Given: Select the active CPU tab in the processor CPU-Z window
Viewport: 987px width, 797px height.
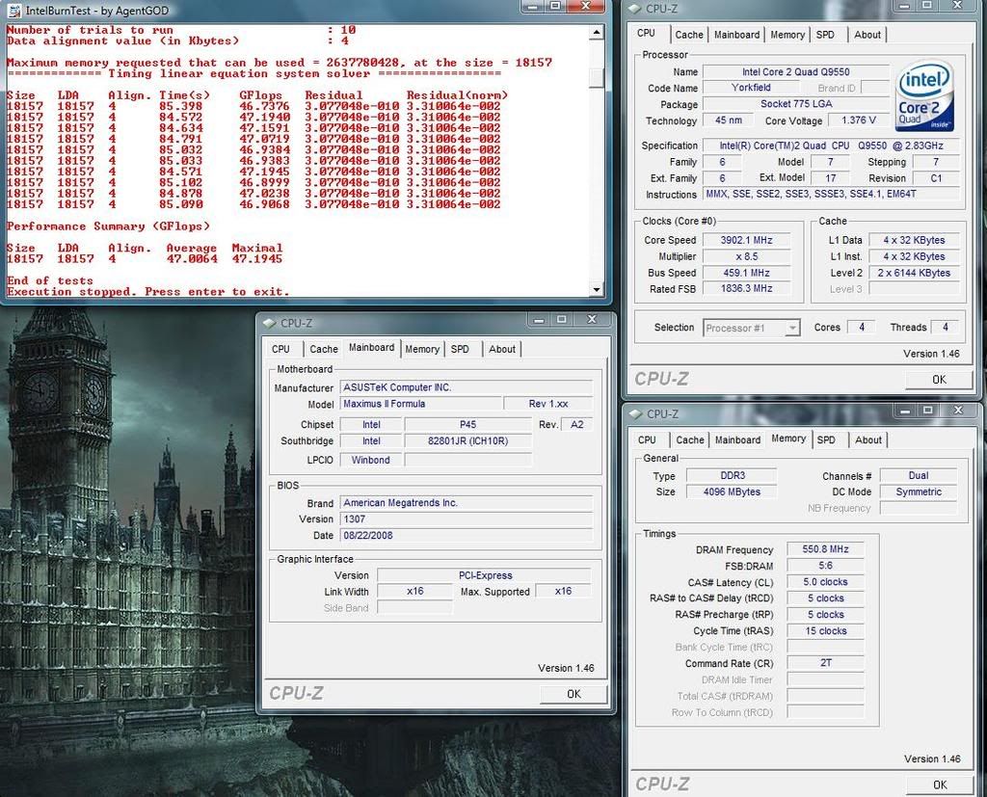Looking at the screenshot, I should tap(646, 34).
